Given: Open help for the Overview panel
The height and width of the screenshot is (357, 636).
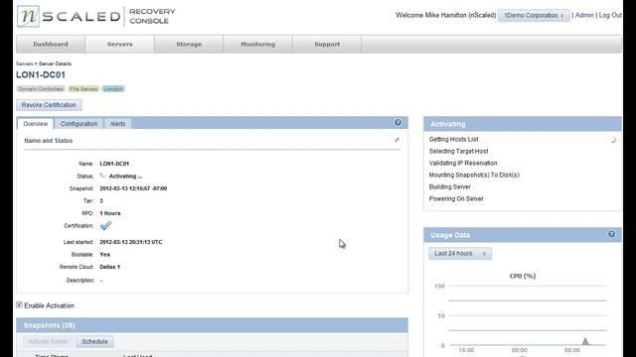Looking at the screenshot, I should (x=397, y=123).
